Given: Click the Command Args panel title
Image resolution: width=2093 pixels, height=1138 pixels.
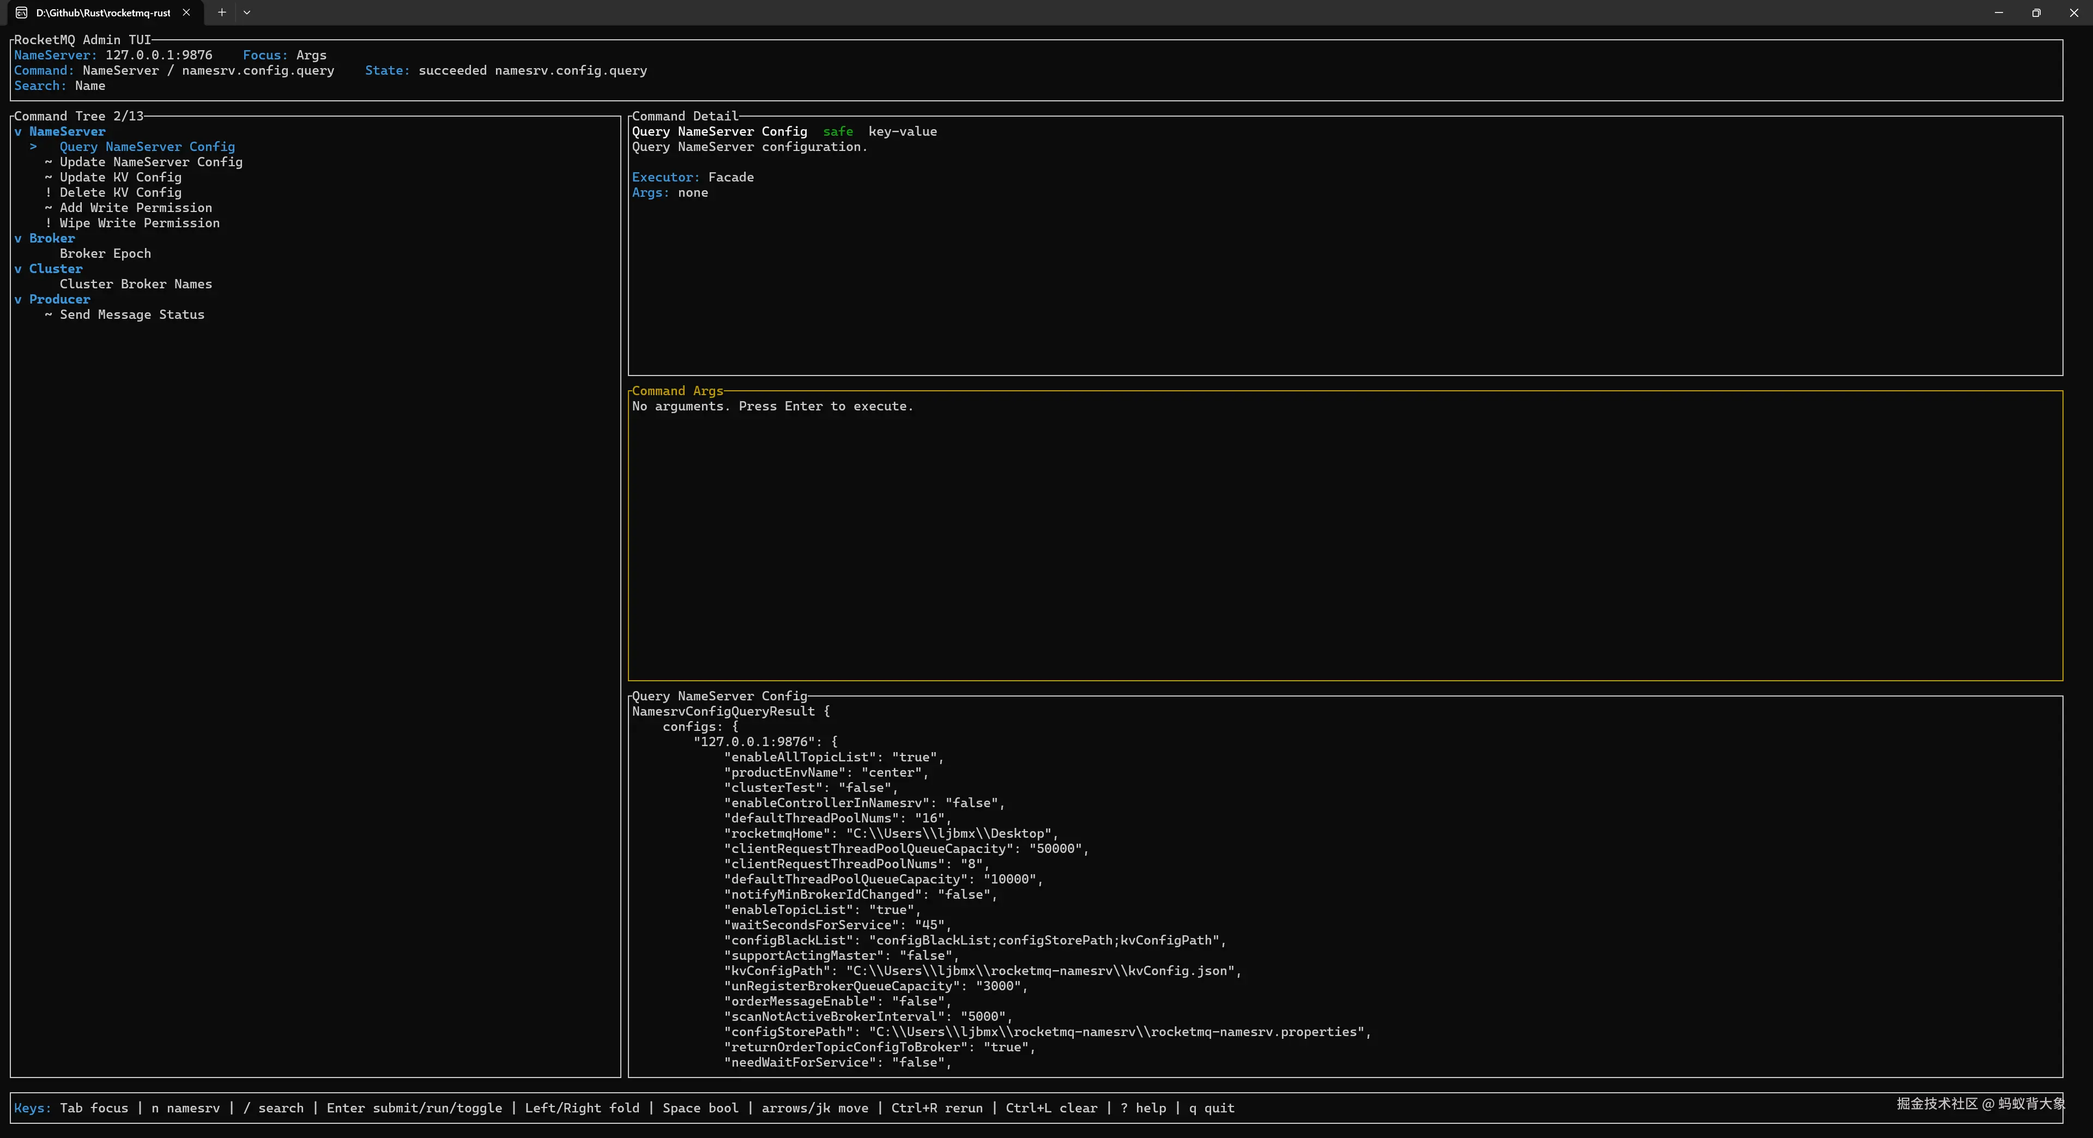Looking at the screenshot, I should [x=677, y=391].
